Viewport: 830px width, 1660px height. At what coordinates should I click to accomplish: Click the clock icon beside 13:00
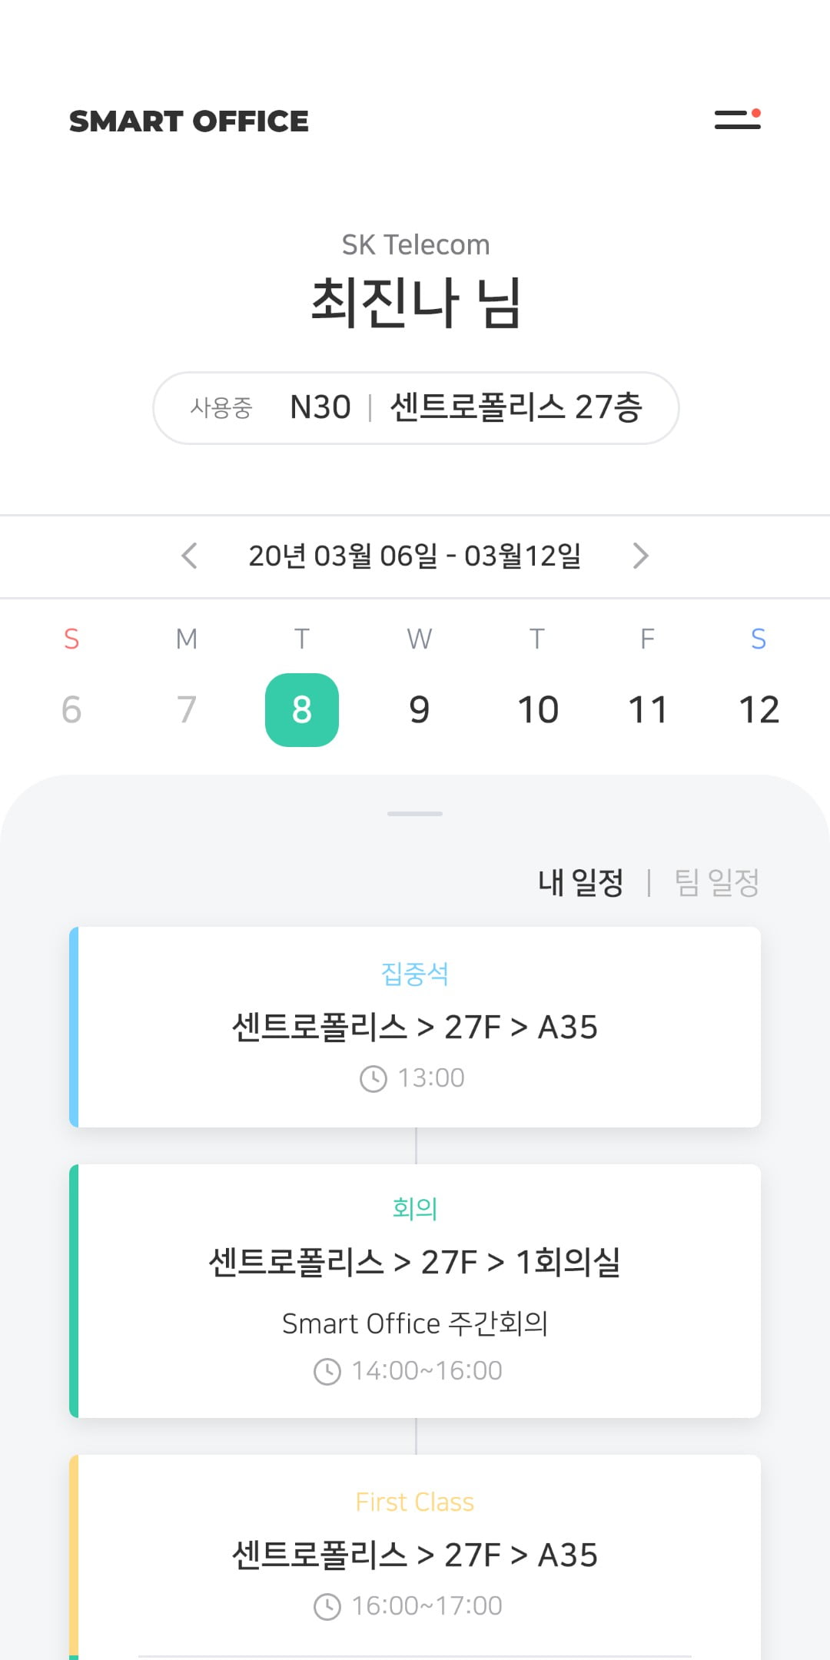(x=373, y=1079)
